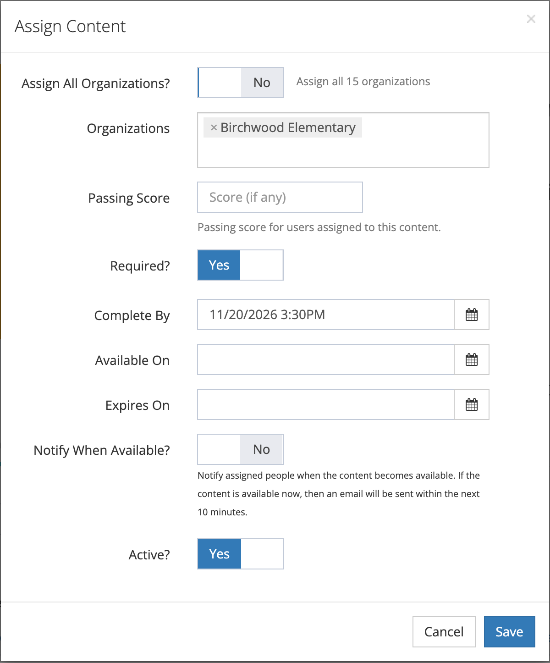Viewport: 550px width, 663px height.
Task: Click 'Assign all 15 organizations' text
Action: tap(363, 82)
